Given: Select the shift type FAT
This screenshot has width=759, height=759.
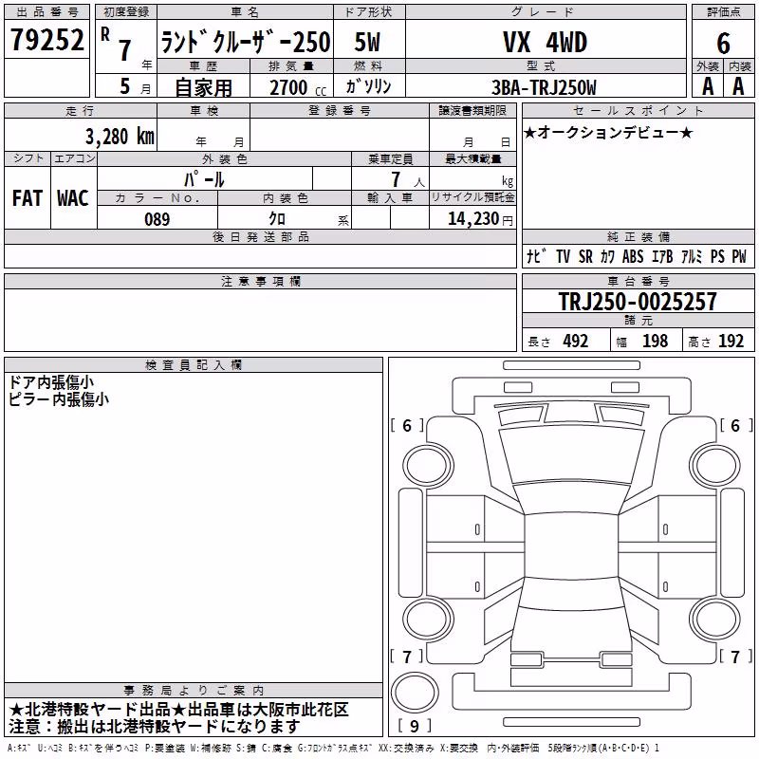Looking at the screenshot, I should point(28,197).
